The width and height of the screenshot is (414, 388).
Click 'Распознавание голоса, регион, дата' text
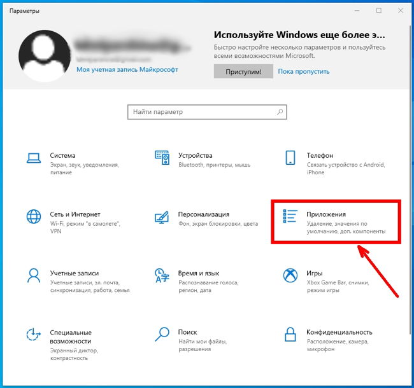coord(208,286)
